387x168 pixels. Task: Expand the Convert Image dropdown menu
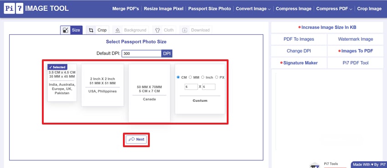pos(253,9)
